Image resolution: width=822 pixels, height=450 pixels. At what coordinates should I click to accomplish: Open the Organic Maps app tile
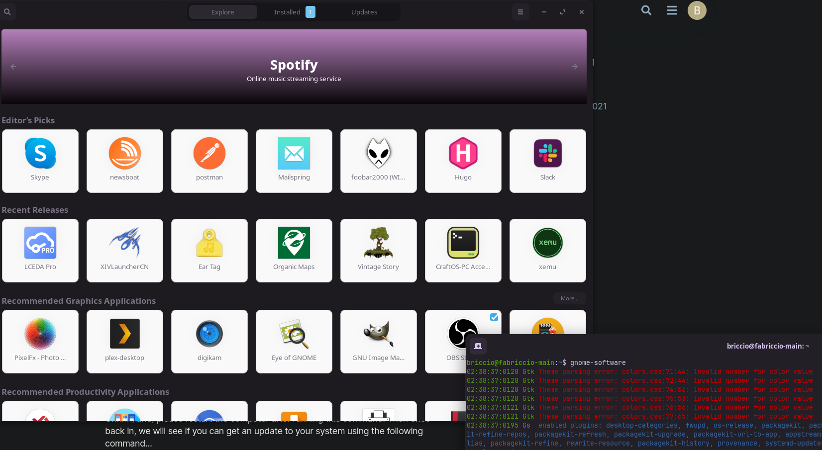click(x=294, y=251)
